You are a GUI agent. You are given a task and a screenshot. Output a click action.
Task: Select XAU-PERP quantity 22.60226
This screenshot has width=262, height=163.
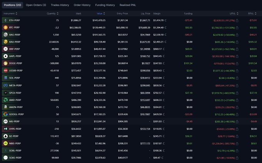54,42
